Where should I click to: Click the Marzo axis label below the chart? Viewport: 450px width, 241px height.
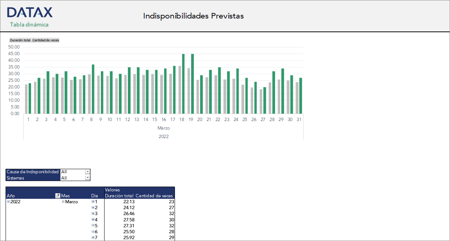[163, 128]
